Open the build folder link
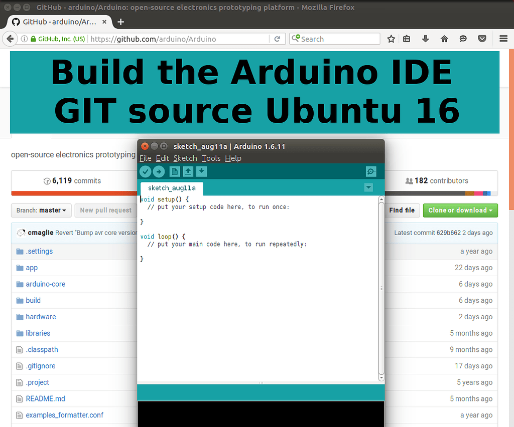This screenshot has width=514, height=427. (x=33, y=300)
